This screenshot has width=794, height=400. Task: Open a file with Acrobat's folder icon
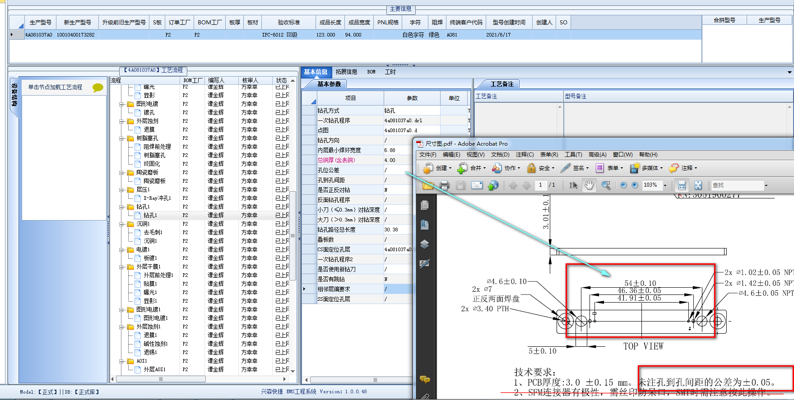click(x=427, y=185)
